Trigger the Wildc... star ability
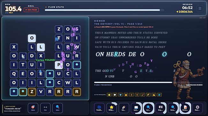The width and height of the screenshot is (208, 116). tap(112, 108)
